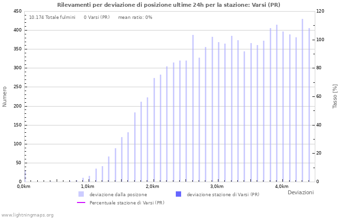Click the '150' left axis value

(18, 125)
